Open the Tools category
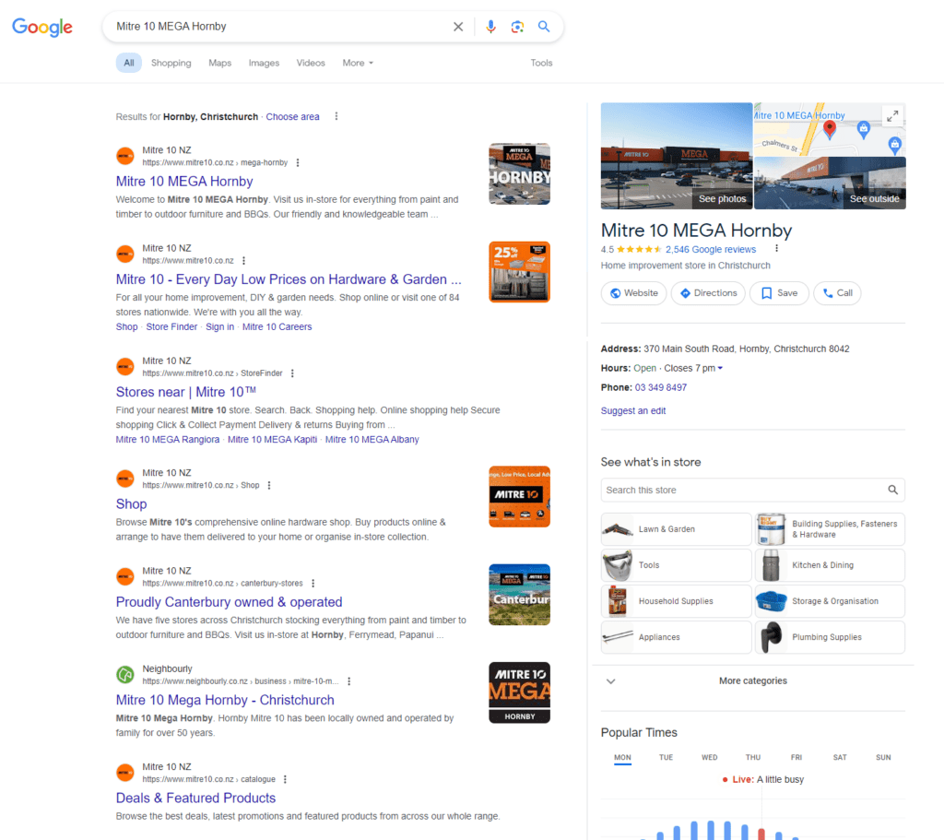This screenshot has width=944, height=840. click(676, 565)
